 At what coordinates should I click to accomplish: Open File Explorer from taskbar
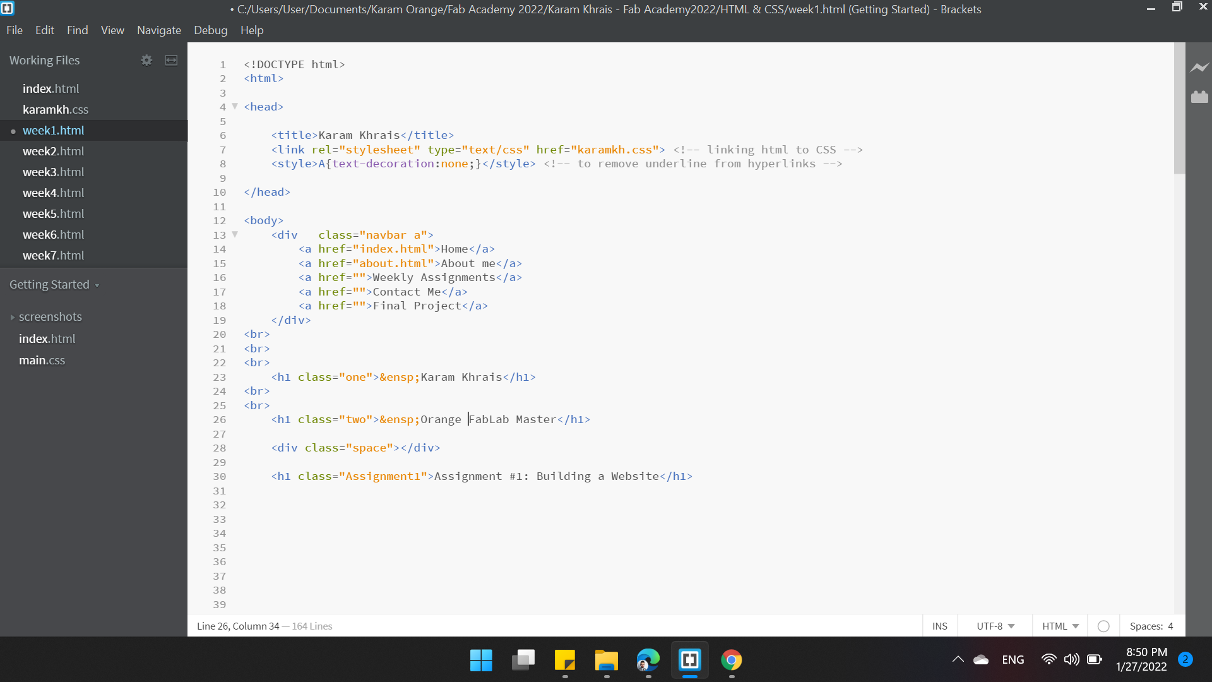(606, 660)
